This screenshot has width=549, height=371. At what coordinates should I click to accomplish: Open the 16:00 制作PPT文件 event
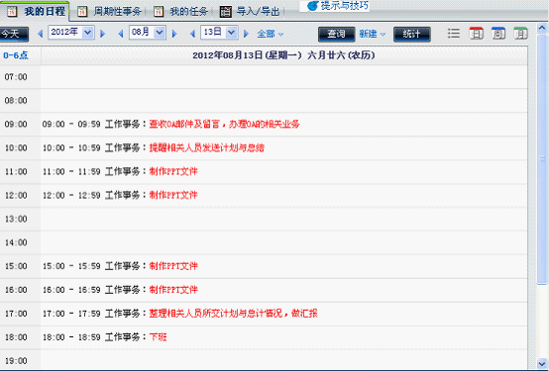coord(173,290)
